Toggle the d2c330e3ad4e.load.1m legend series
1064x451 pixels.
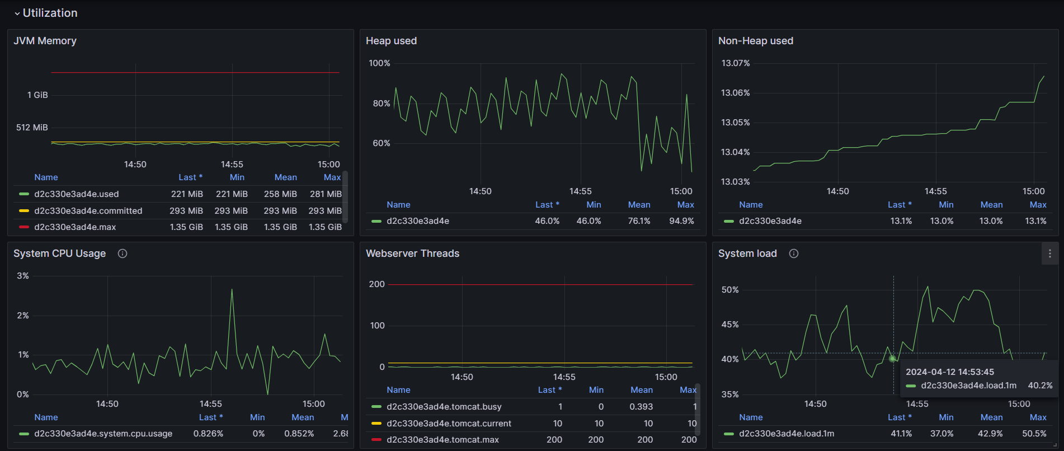[786, 434]
